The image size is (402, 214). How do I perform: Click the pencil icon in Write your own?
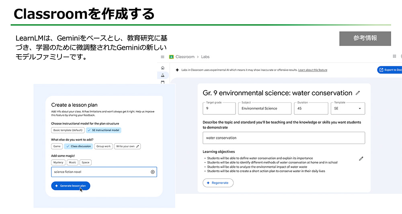[x=137, y=147]
